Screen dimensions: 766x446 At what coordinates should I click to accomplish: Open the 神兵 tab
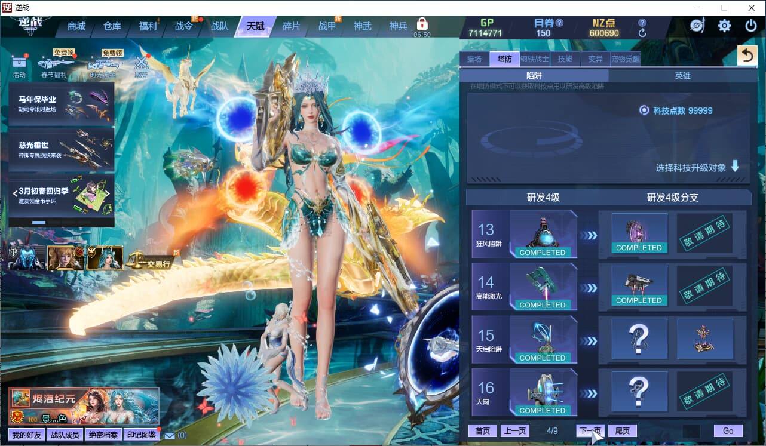tap(399, 26)
